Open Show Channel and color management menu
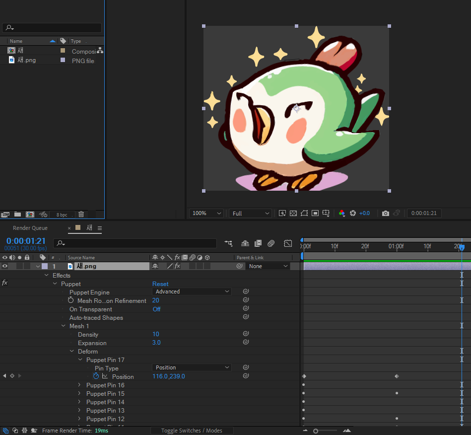The image size is (471, 435). (x=341, y=213)
